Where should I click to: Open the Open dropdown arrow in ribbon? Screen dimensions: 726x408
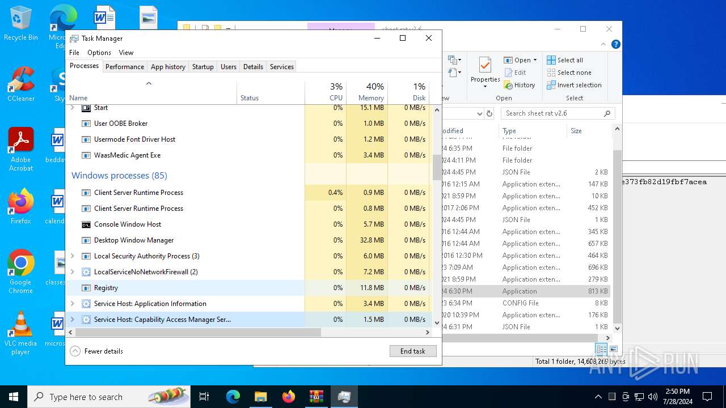[x=535, y=60]
